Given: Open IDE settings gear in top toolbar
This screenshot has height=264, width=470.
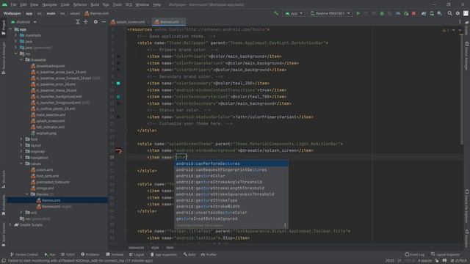Looking at the screenshot, I should [x=458, y=13].
